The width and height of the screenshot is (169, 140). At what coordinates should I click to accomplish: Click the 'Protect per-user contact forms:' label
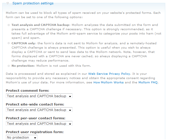coord(36,118)
